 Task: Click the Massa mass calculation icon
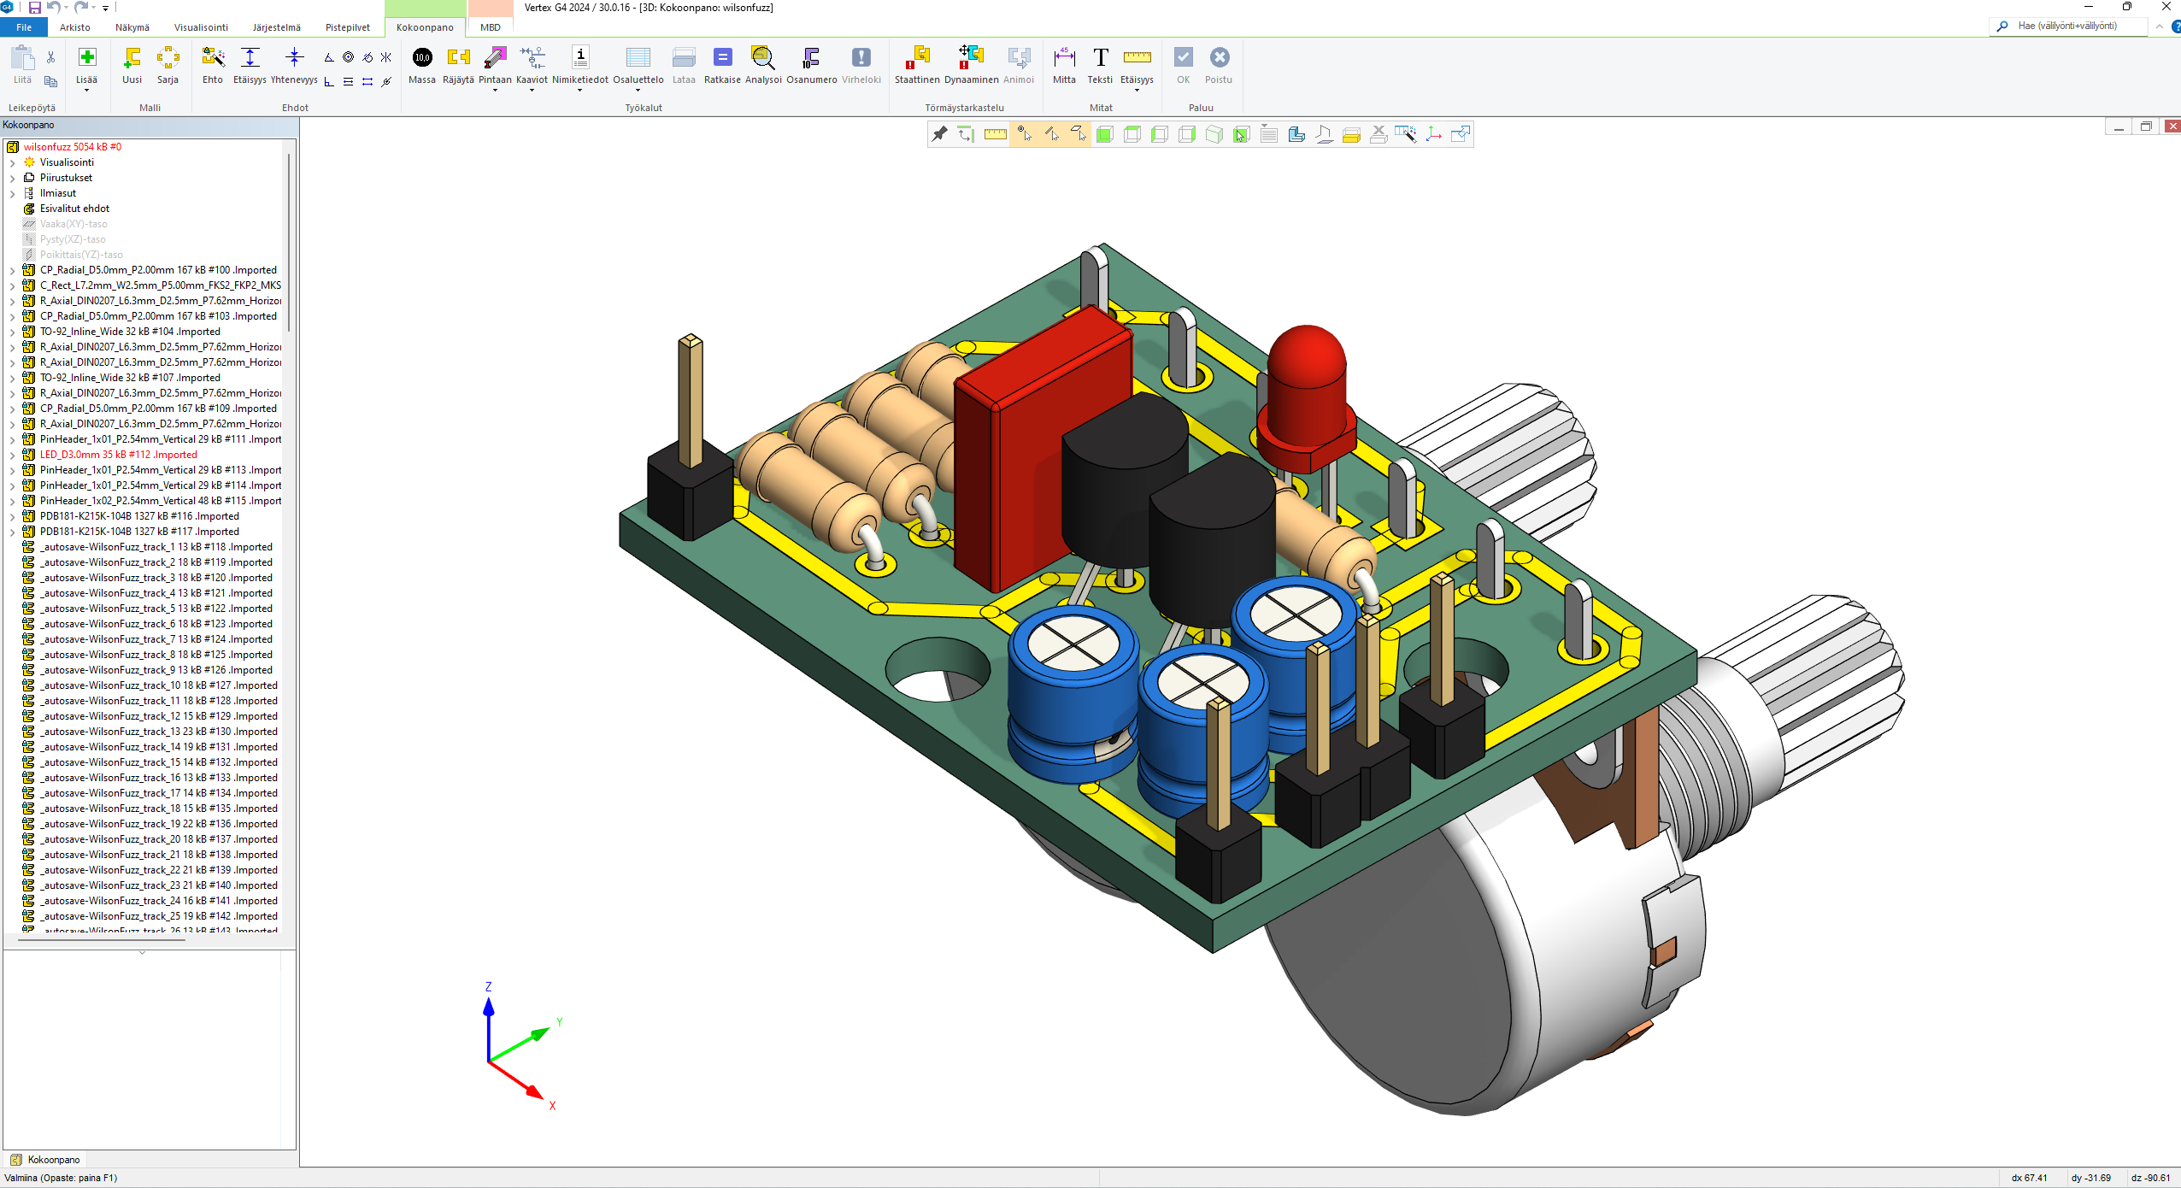pos(422,58)
